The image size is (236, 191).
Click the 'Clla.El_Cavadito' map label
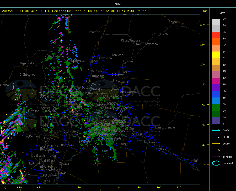tap(145, 44)
